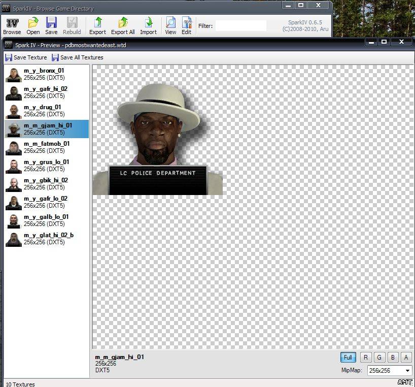Select the m_m_gjam_hi_01 texture thumbnail
Image resolution: width=415 pixels, height=387 pixels.
click(x=14, y=129)
